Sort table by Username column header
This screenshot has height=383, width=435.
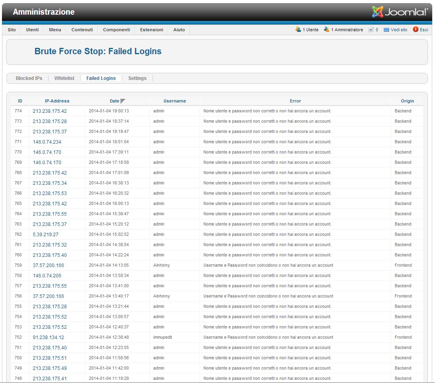tap(175, 101)
